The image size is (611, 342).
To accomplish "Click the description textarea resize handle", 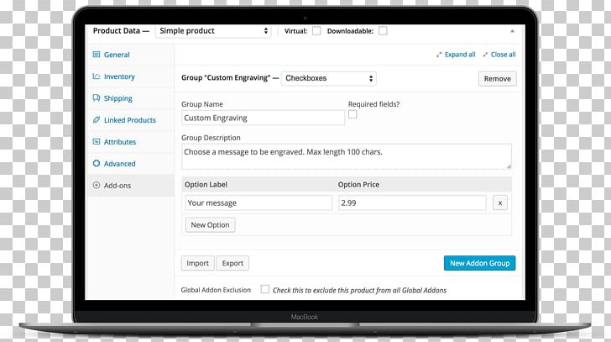I will coord(509,166).
